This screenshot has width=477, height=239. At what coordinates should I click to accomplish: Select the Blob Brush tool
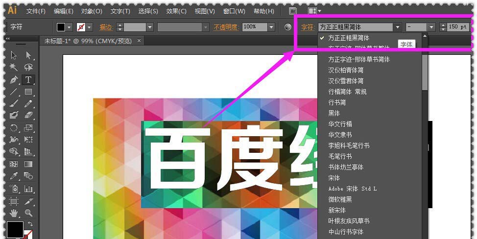14,115
